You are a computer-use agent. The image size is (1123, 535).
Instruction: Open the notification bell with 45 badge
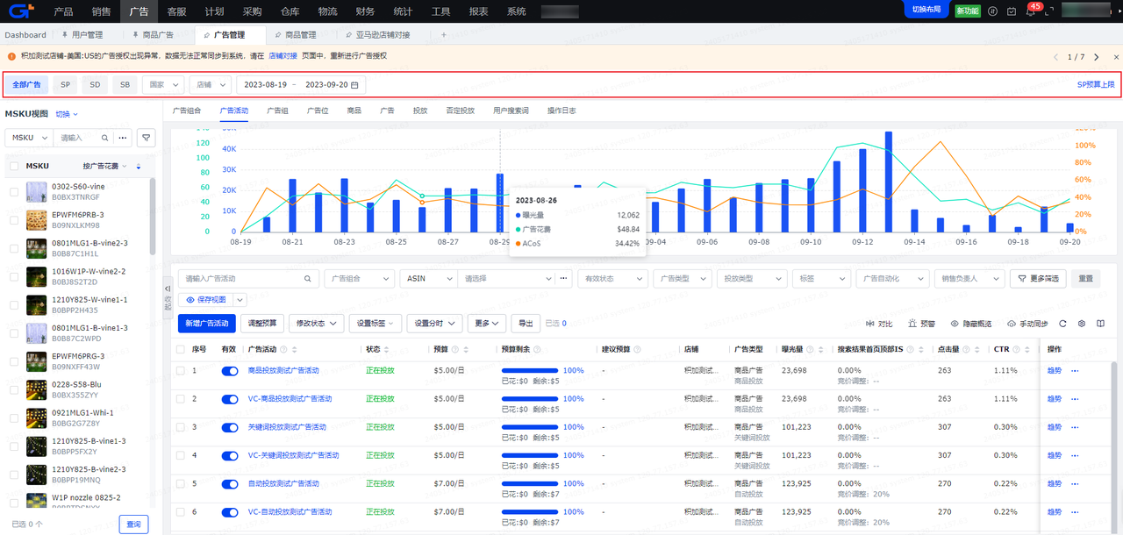[x=1031, y=11]
